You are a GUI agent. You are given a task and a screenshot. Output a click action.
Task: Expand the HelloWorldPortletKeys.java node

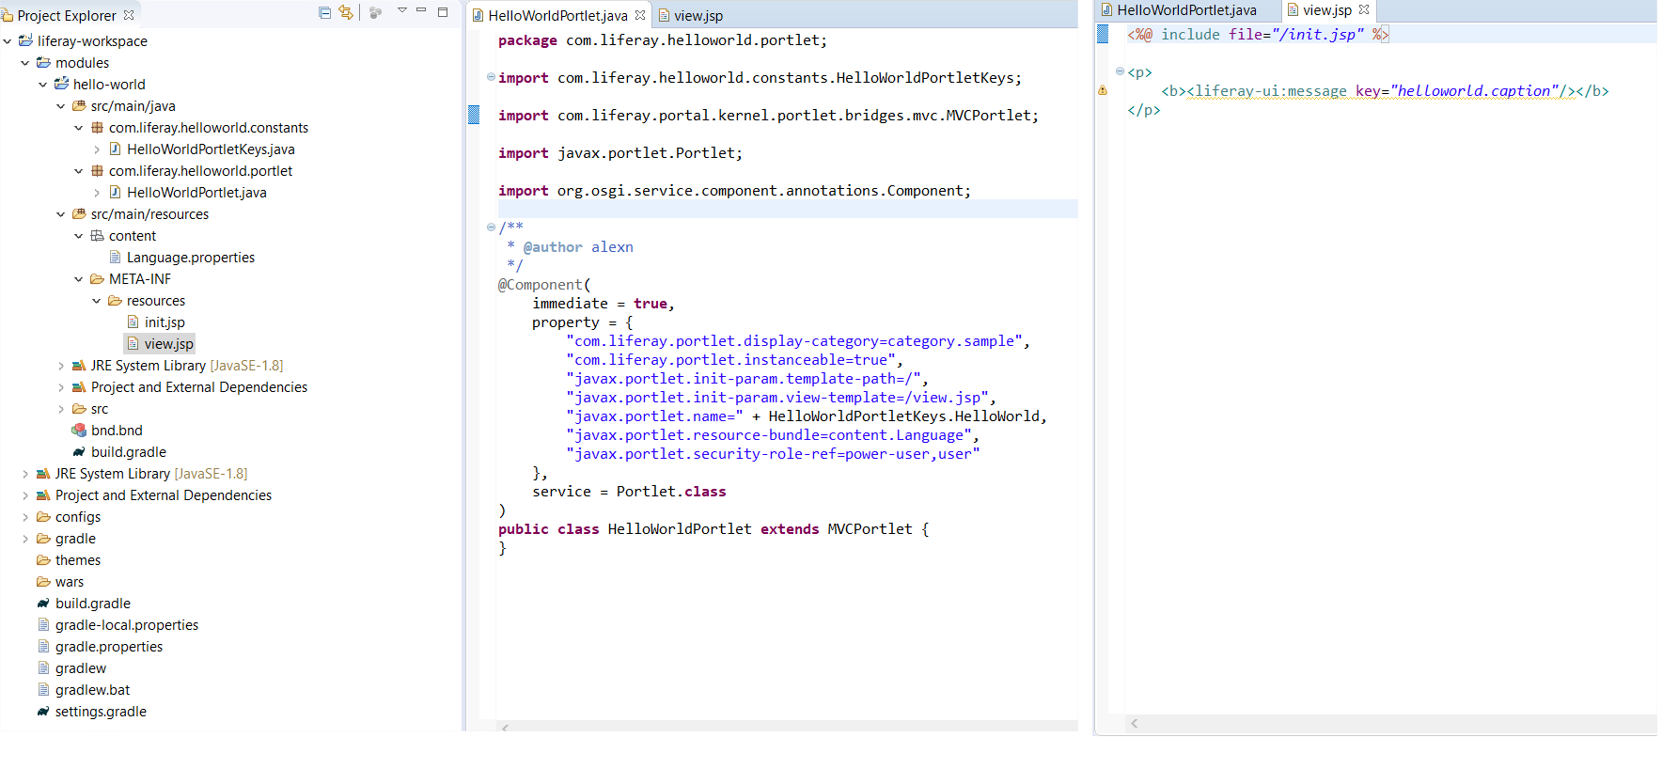pyautogui.click(x=97, y=149)
